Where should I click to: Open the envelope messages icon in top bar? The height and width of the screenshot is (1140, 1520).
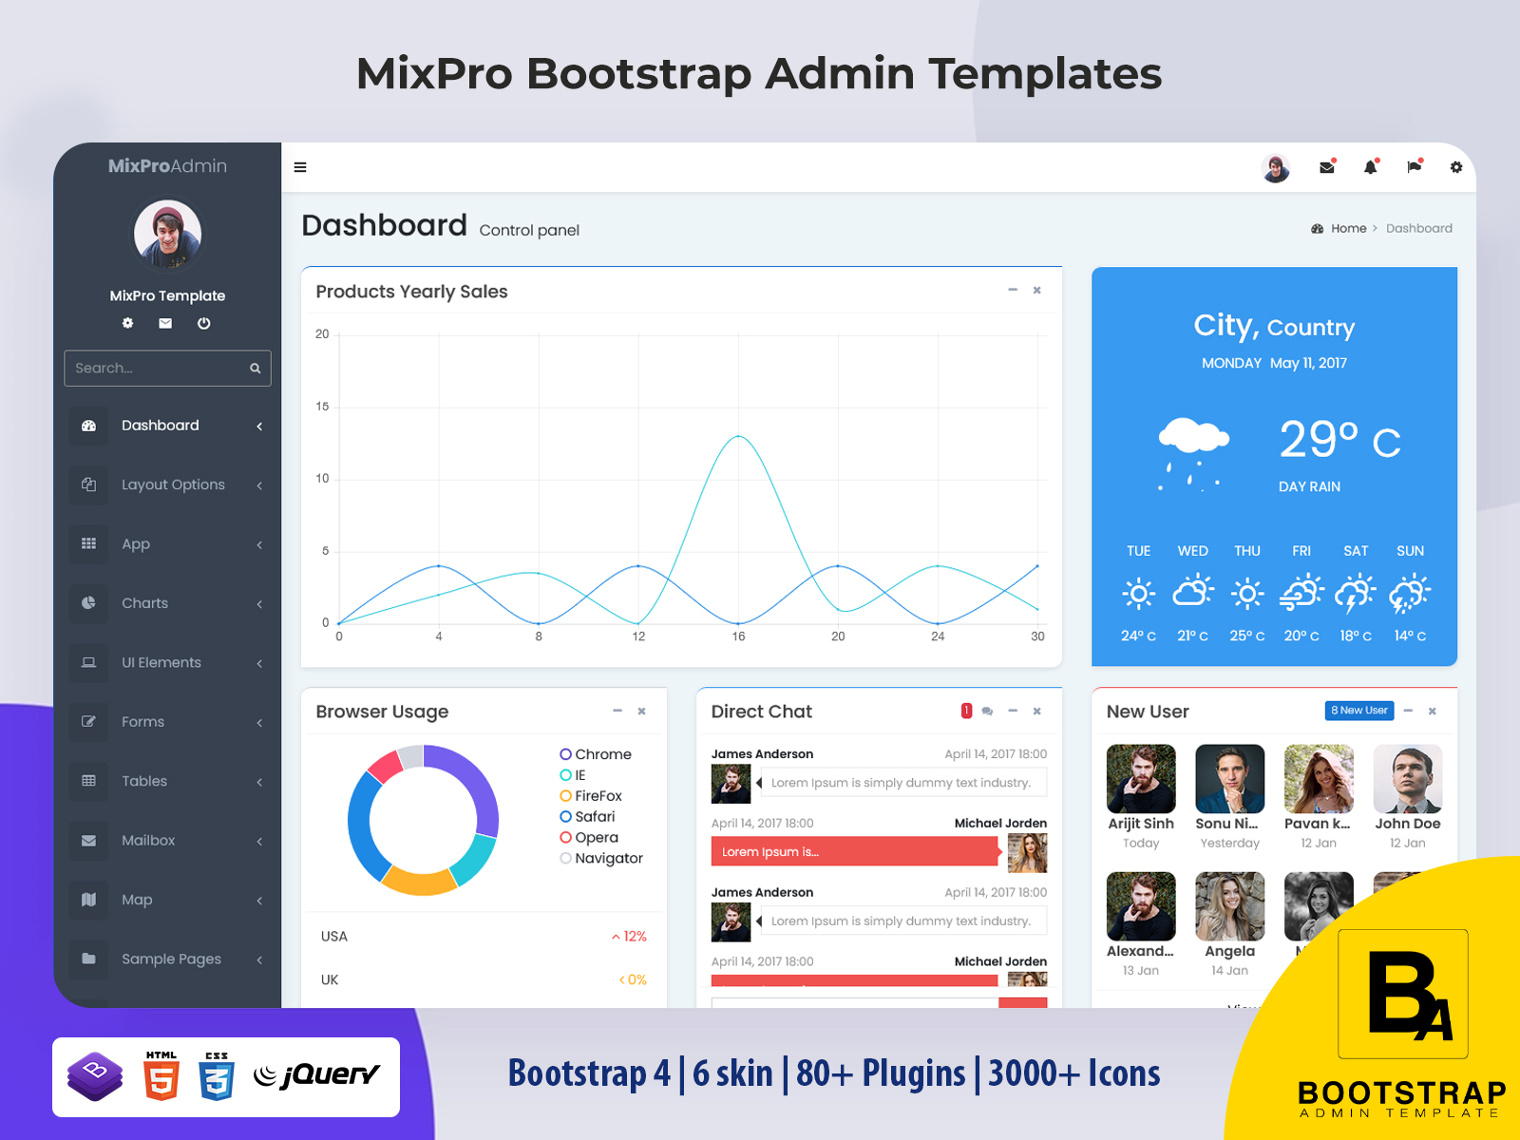tap(1327, 167)
